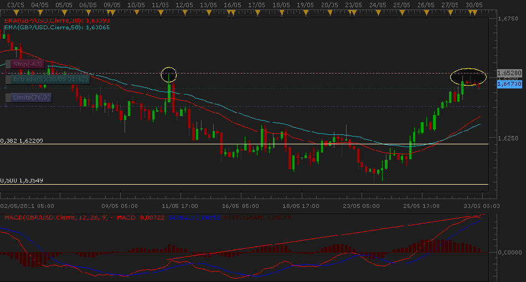Select the 0,382 Fibonacci level line label
526x282 pixels.
(x=22, y=141)
